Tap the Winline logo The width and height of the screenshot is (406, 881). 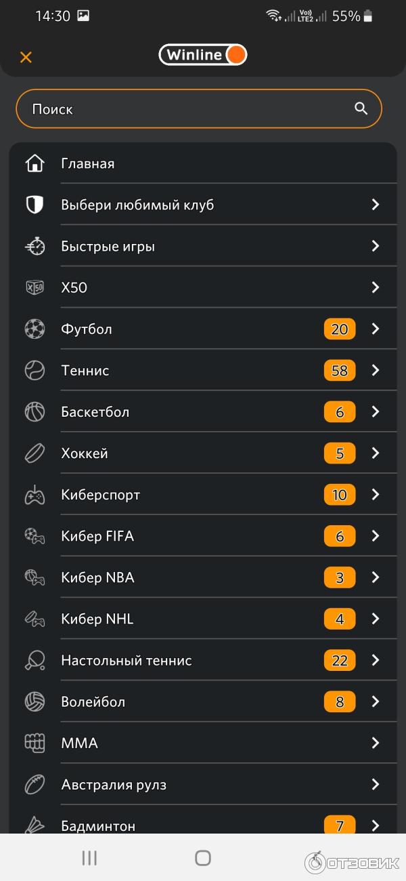203,55
